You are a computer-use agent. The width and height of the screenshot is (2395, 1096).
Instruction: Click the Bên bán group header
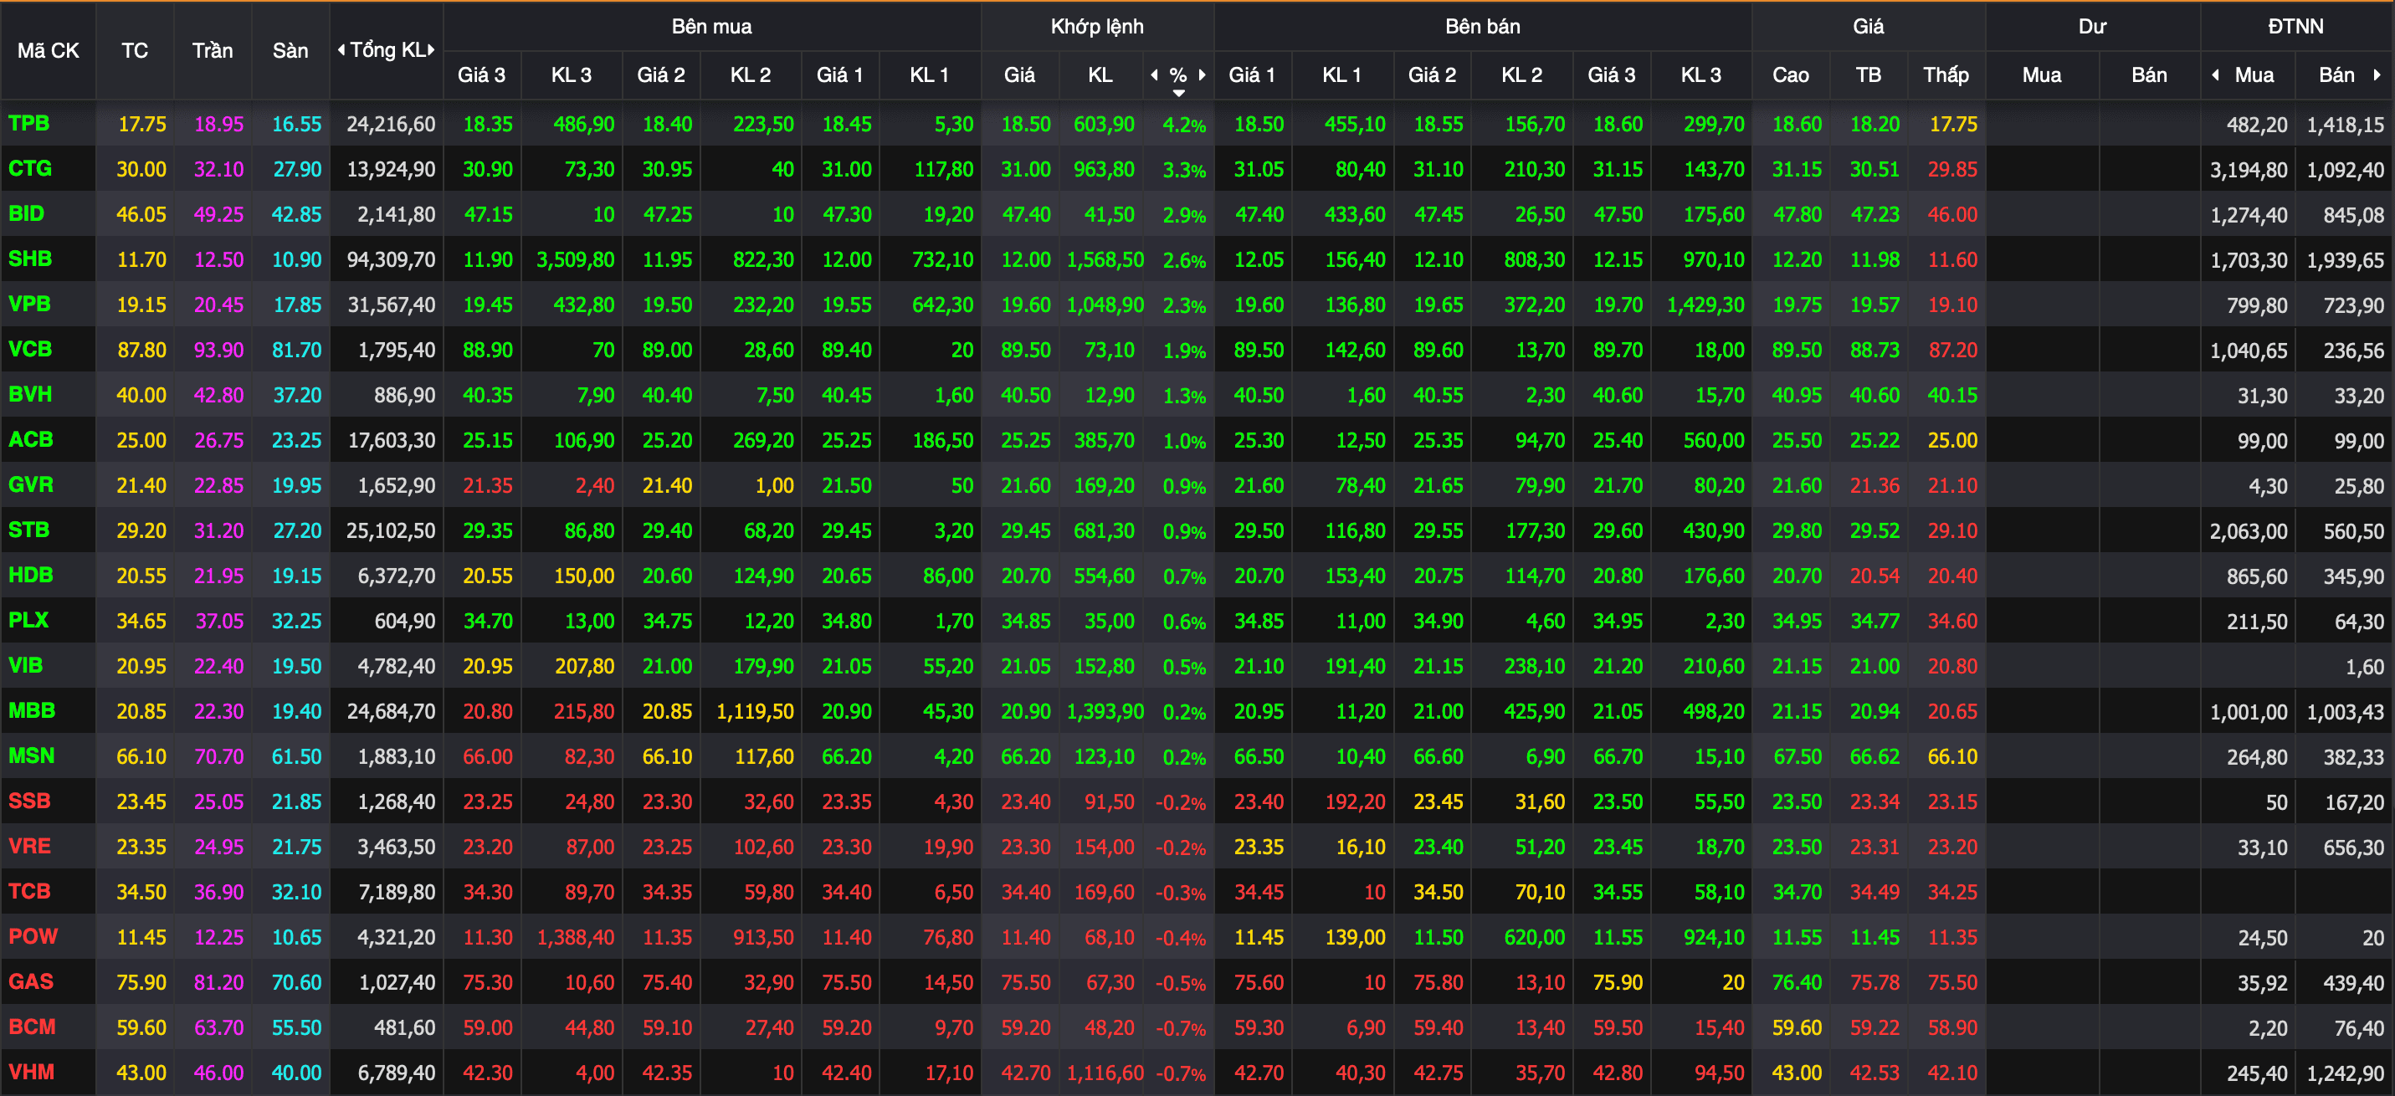(x=1483, y=26)
